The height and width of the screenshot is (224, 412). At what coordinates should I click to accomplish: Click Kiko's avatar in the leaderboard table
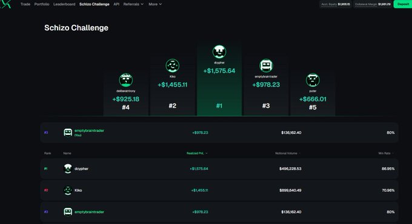coord(68,190)
